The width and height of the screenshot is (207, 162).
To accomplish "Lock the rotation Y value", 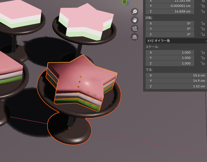I will [203, 29].
